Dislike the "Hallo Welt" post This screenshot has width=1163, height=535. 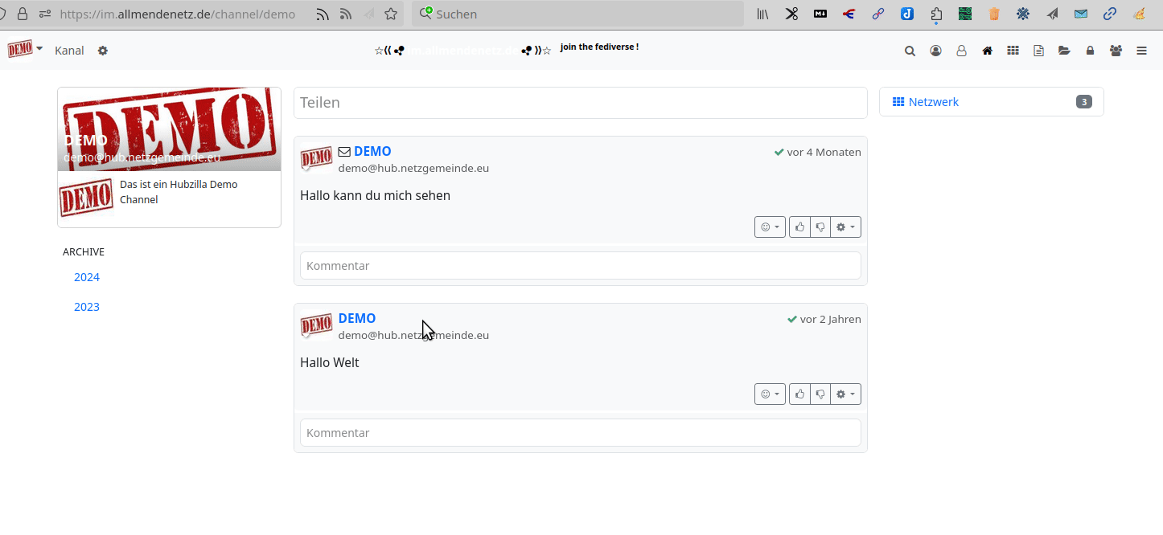[820, 394]
